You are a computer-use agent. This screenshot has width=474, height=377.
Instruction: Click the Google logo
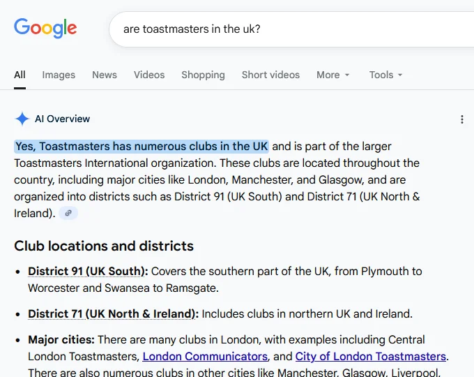(45, 29)
